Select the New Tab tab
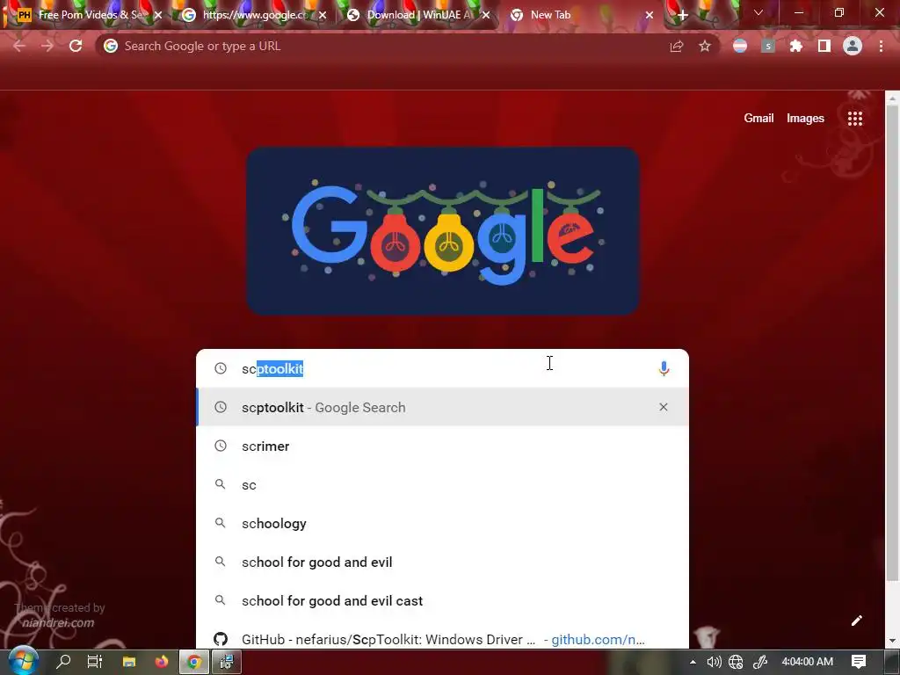The image size is (900, 675). pyautogui.click(x=580, y=15)
